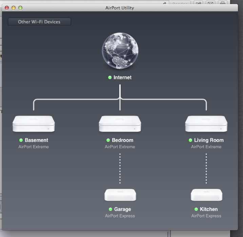Image resolution: width=243 pixels, height=237 pixels.
Task: Click AirPort Express text under Kitchen
Action: (x=206, y=216)
